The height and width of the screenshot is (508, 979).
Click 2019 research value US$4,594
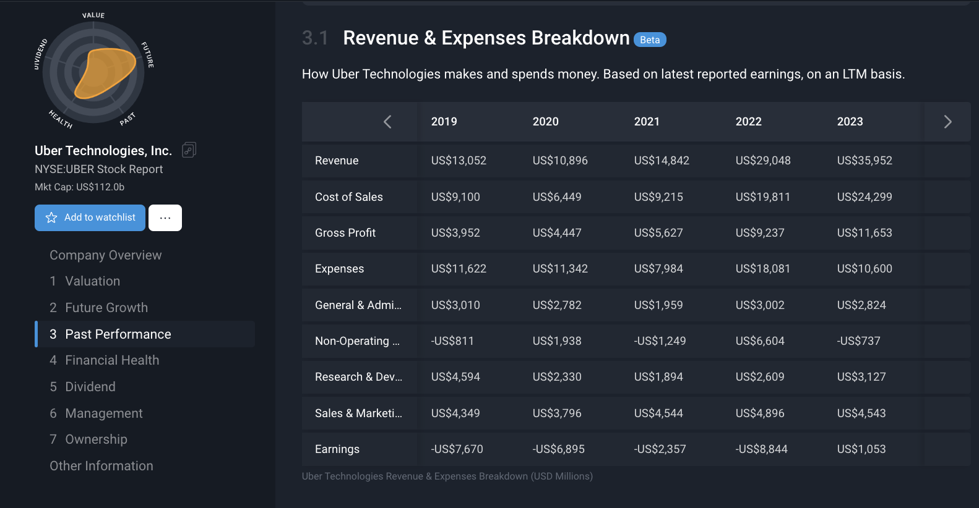click(455, 377)
